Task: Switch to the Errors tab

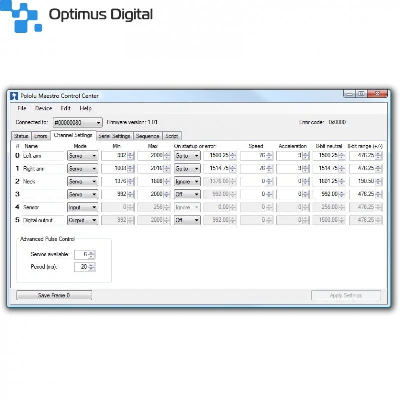Action: coord(41,136)
